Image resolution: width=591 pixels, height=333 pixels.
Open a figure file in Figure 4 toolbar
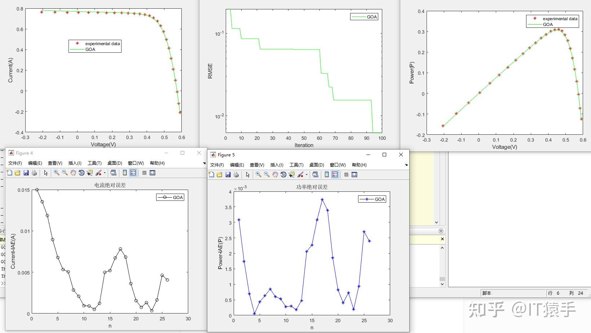pos(17,173)
